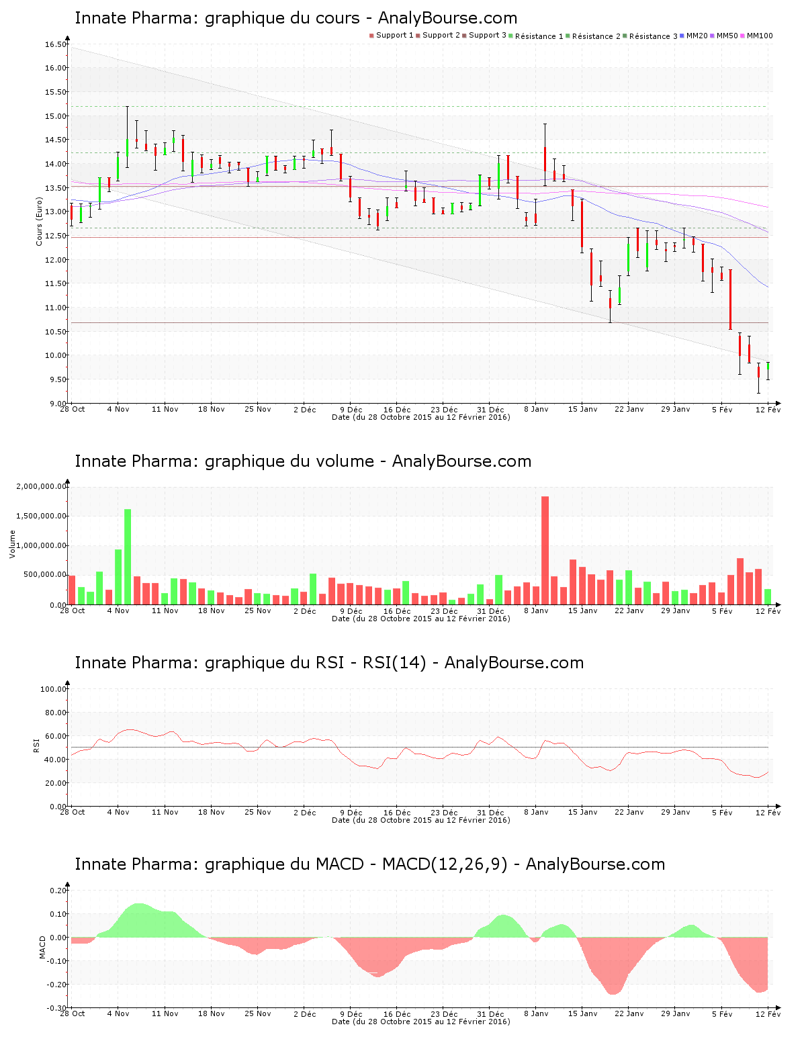Click the '8 Janv' date under the volume chart
This screenshot has height=1041, width=806.
pyautogui.click(x=536, y=610)
